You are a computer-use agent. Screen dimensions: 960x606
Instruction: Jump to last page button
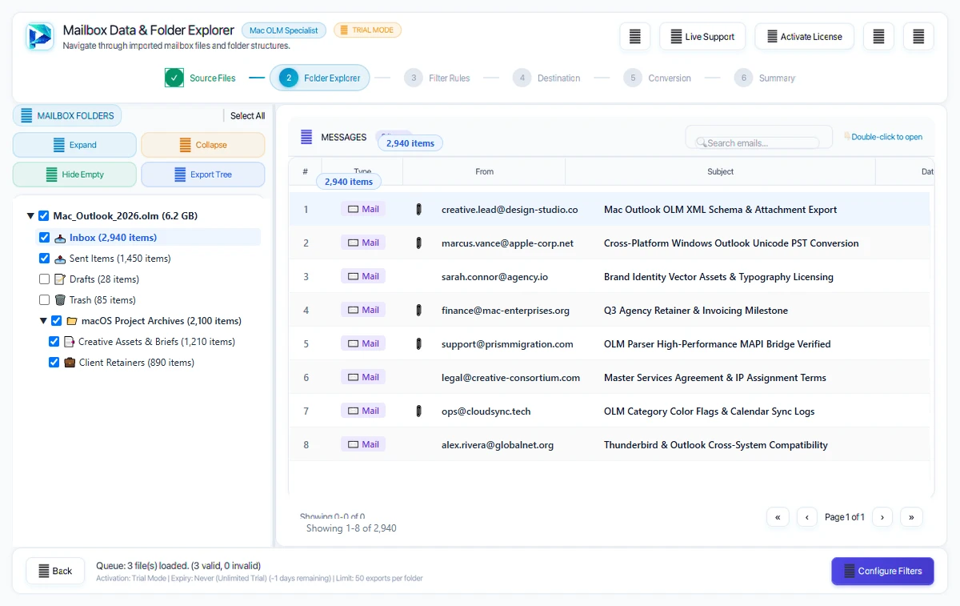click(911, 517)
